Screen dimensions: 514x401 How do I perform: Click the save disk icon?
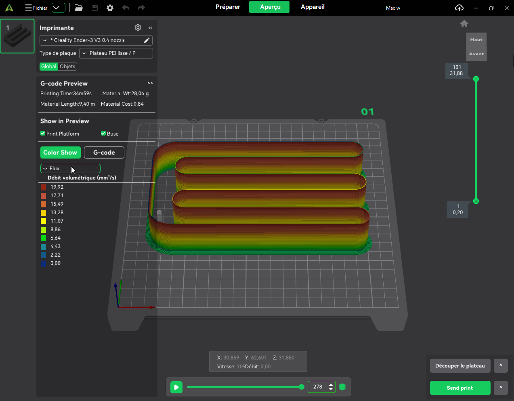pos(94,8)
